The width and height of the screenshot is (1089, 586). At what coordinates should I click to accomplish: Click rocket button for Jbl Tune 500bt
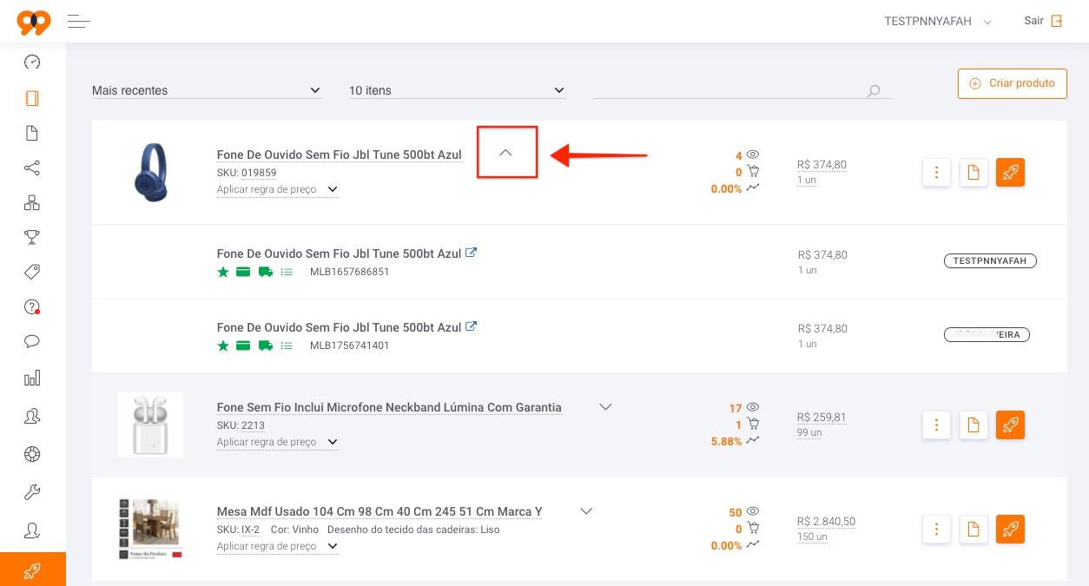[x=1011, y=172]
